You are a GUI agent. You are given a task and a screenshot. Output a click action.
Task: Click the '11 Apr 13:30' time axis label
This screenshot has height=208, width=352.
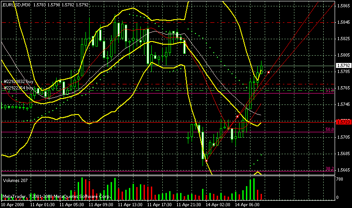tap(130, 205)
